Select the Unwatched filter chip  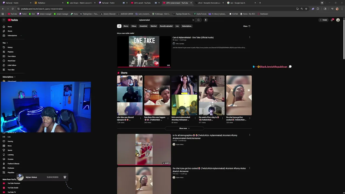(143, 26)
